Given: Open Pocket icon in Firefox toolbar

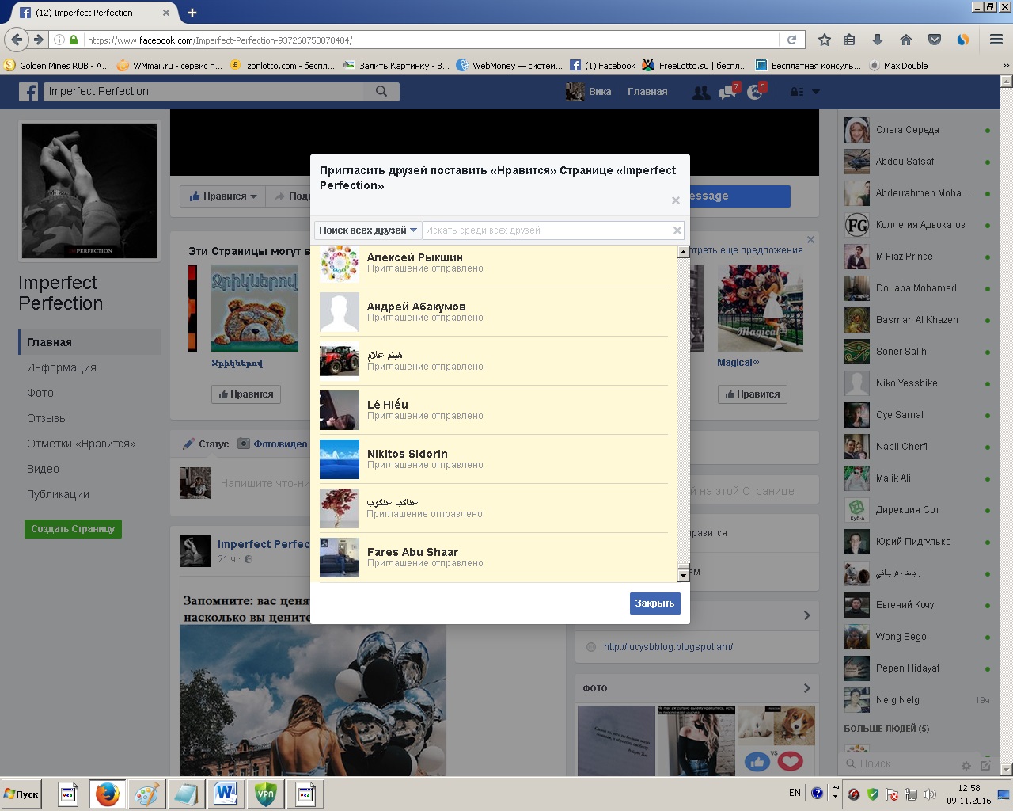Looking at the screenshot, I should 935,40.
